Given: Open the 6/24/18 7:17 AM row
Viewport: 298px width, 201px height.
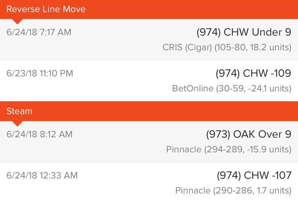Looking at the screenshot, I should 149,39.
